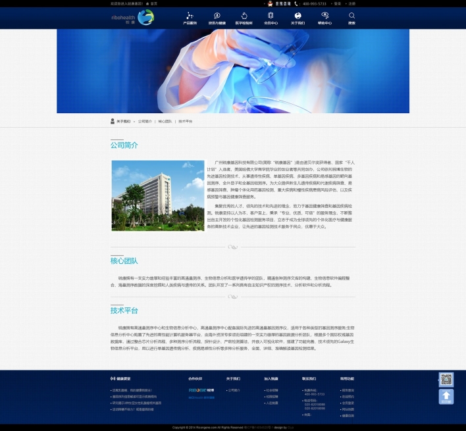Open the 帮助中心 navigation icon
466x431 pixels.
pyautogui.click(x=324, y=18)
